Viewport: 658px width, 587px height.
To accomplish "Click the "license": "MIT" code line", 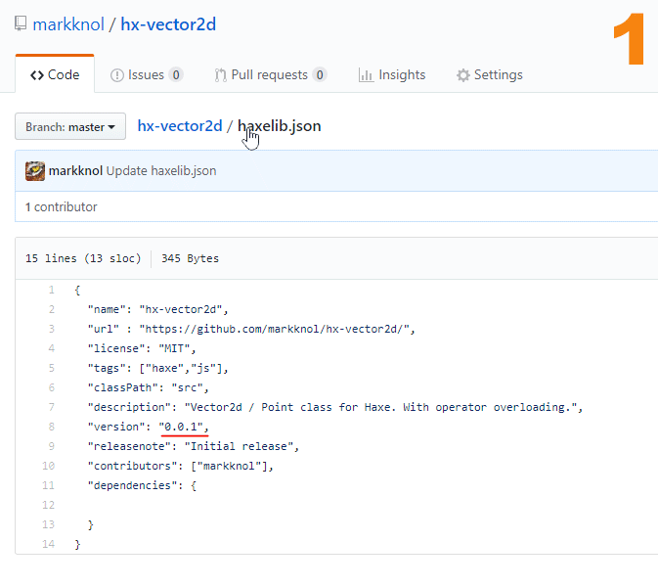I will coord(142,348).
